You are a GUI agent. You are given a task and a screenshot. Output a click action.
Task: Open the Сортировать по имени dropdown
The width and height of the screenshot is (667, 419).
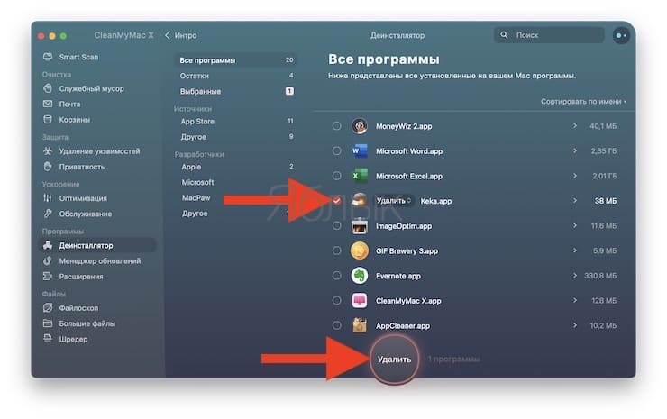click(x=583, y=102)
